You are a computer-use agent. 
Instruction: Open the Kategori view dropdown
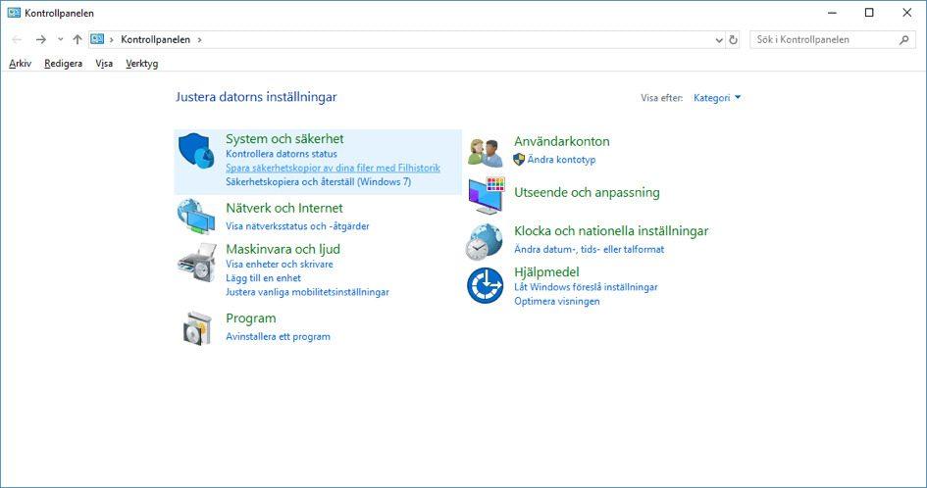click(x=717, y=98)
